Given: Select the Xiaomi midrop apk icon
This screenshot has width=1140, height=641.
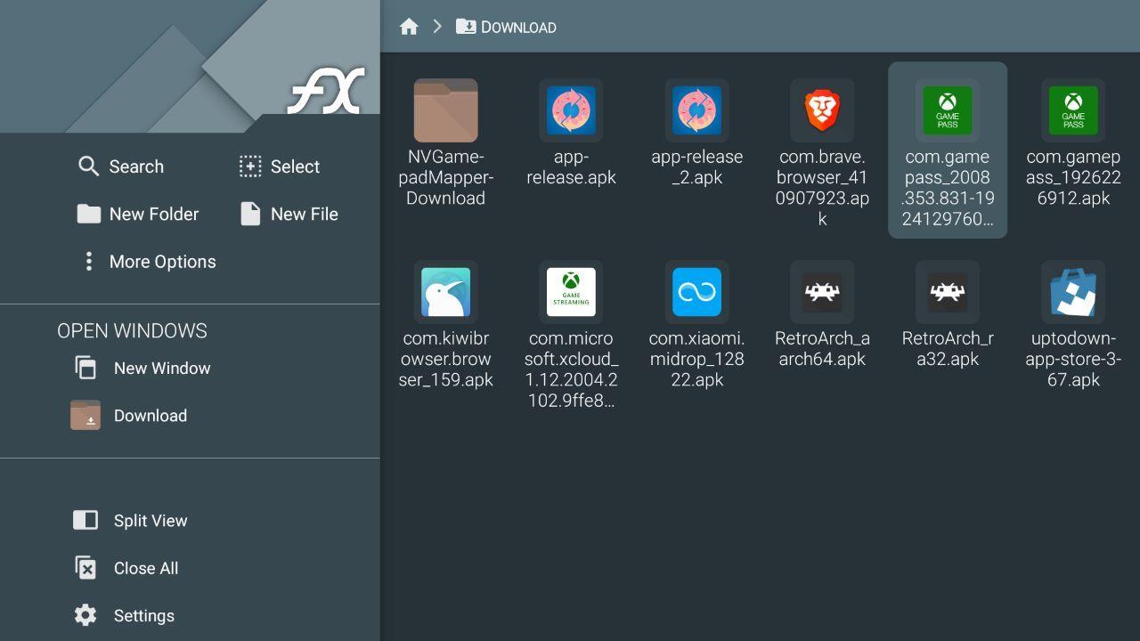Looking at the screenshot, I should coord(696,292).
